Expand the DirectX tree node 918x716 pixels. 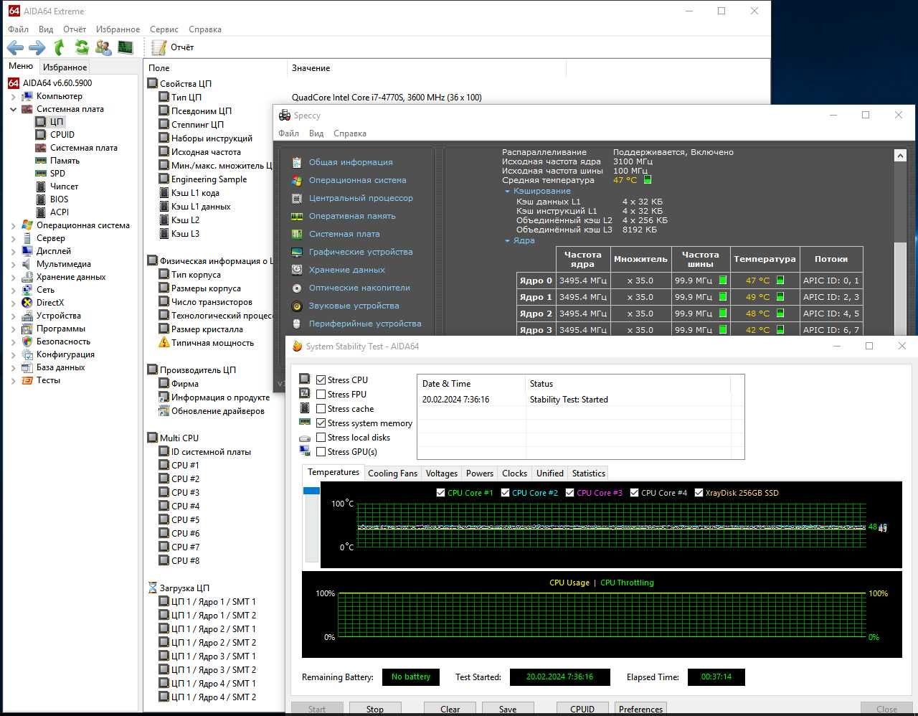(13, 303)
